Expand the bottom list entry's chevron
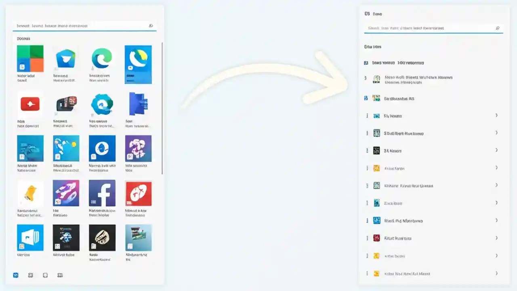The height and width of the screenshot is (291, 517). tap(496, 273)
